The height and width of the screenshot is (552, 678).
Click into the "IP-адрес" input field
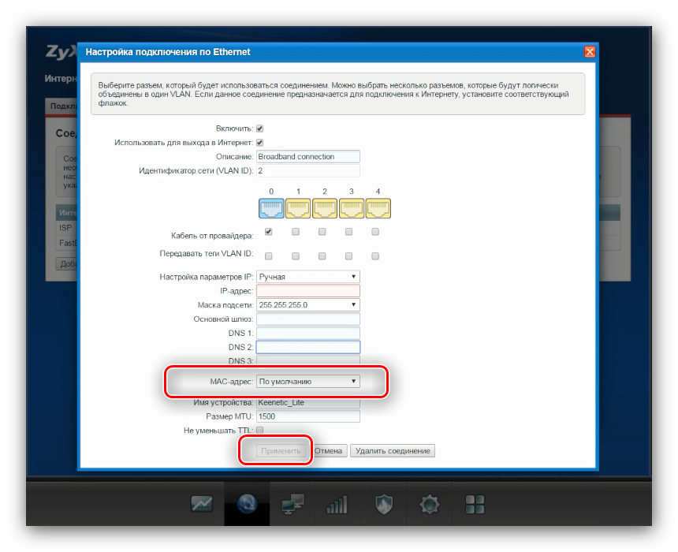(x=308, y=291)
